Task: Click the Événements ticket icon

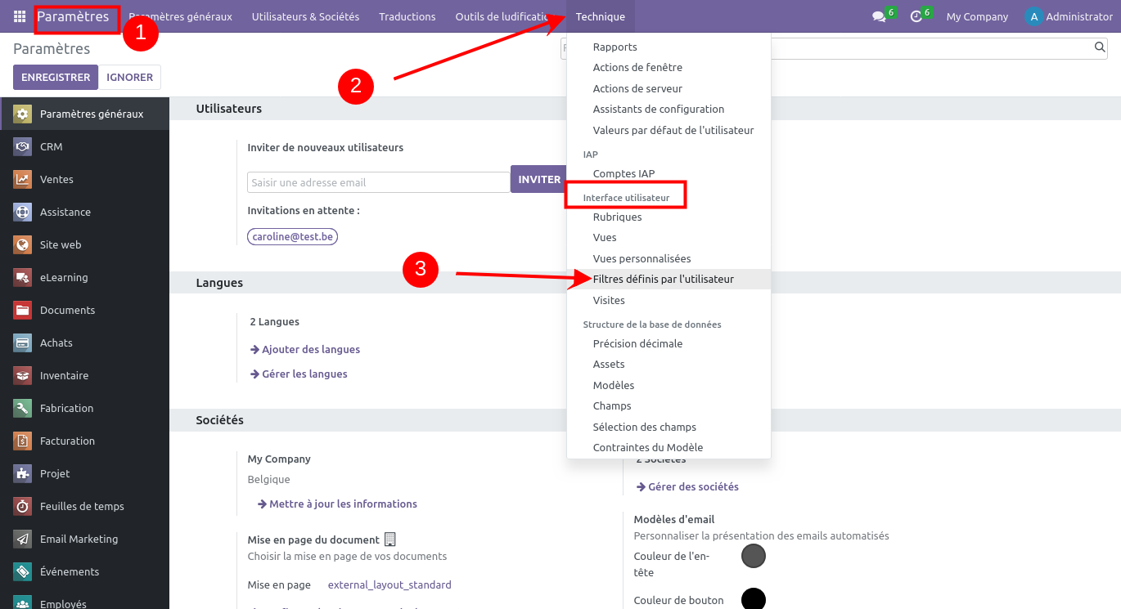Action: pyautogui.click(x=23, y=571)
